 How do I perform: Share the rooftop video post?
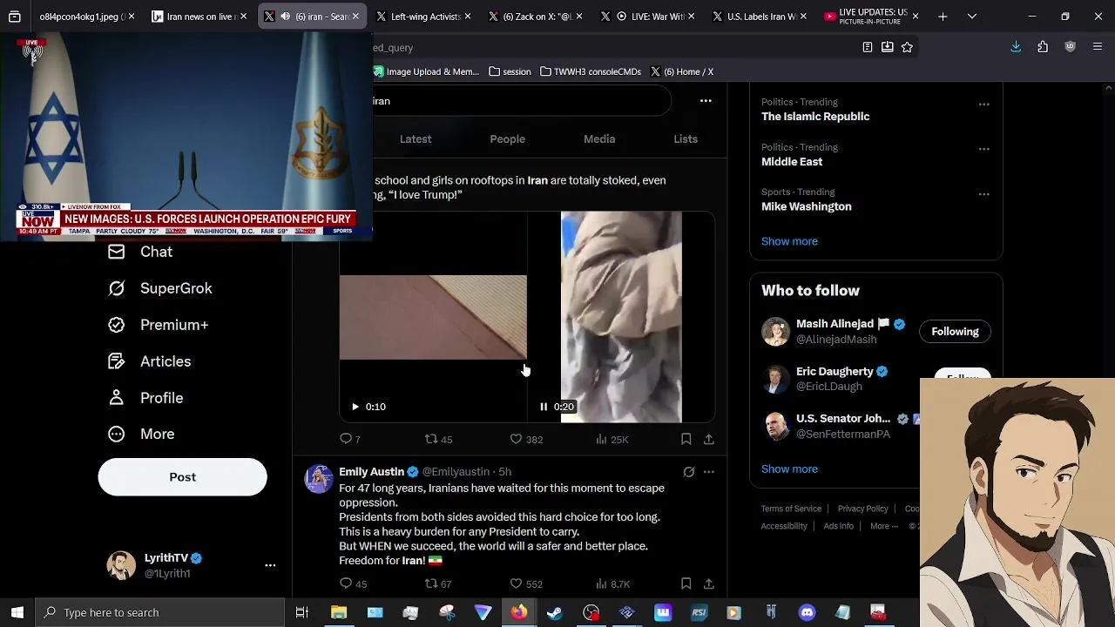709,440
